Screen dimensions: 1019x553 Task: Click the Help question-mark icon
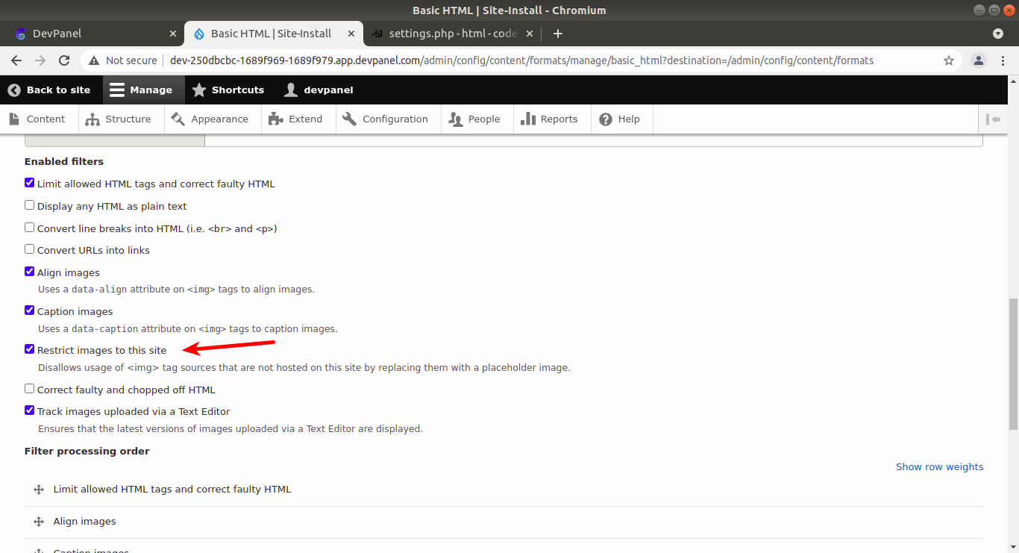pyautogui.click(x=606, y=119)
